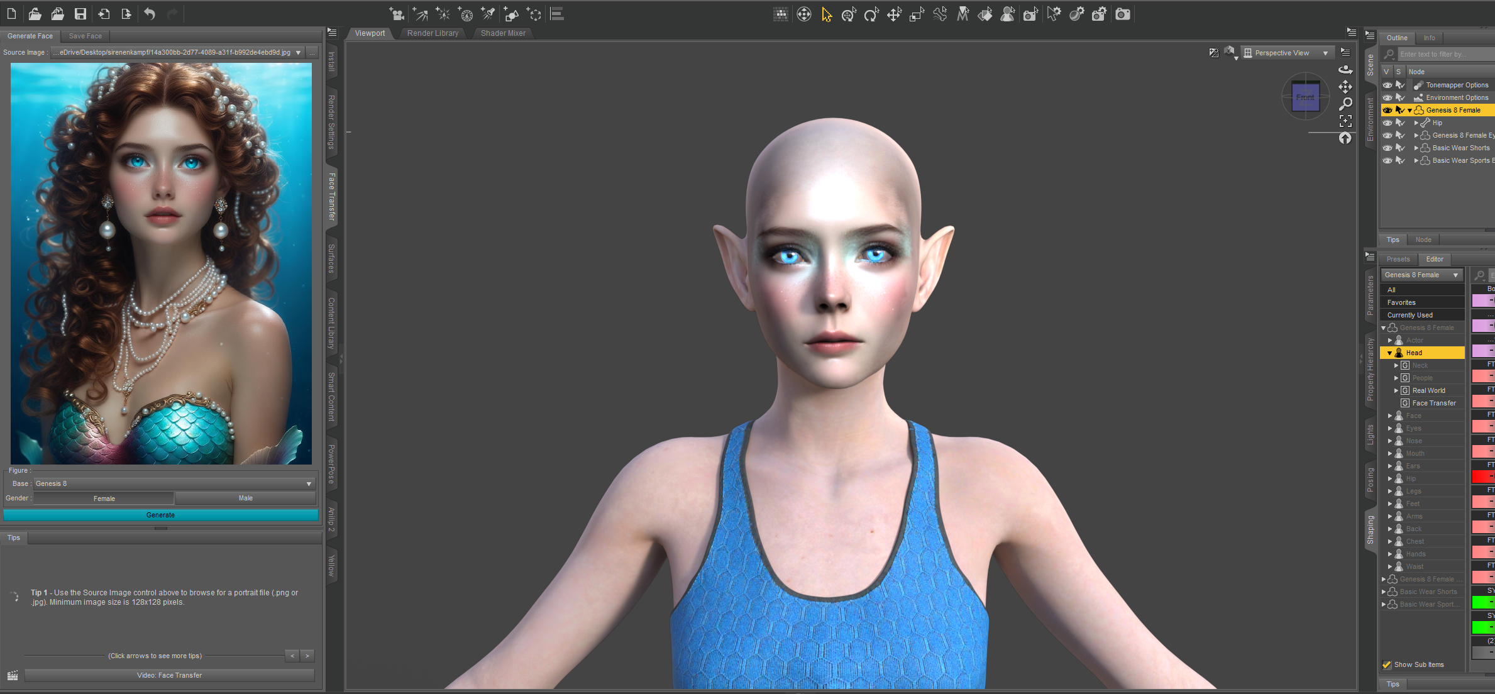
Task: Switch to the Render Library tab
Action: click(433, 33)
